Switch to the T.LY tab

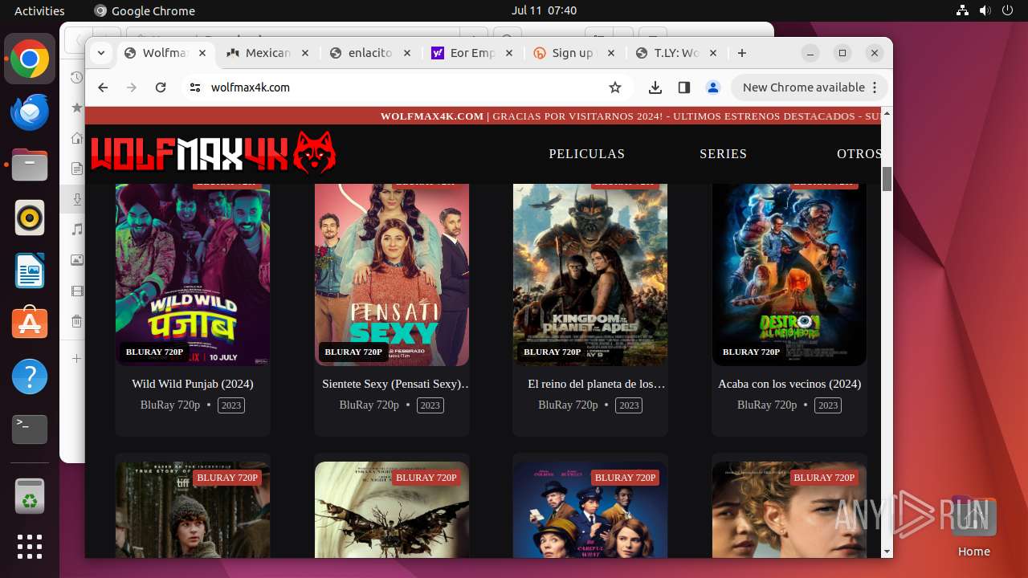pos(676,53)
